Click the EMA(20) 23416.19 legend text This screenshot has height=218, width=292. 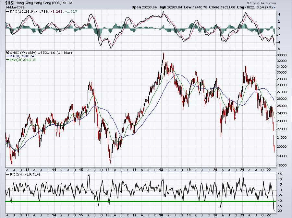pos(22,60)
